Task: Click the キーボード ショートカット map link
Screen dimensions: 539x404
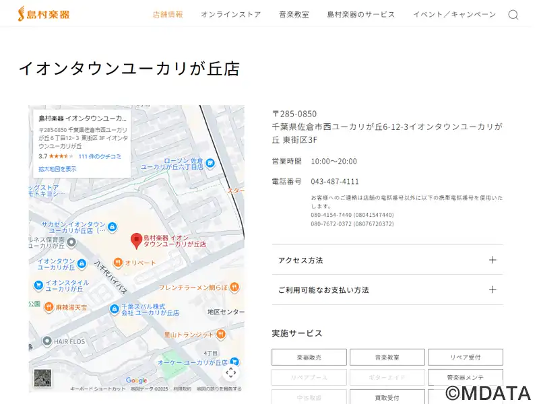Action: 98,389
